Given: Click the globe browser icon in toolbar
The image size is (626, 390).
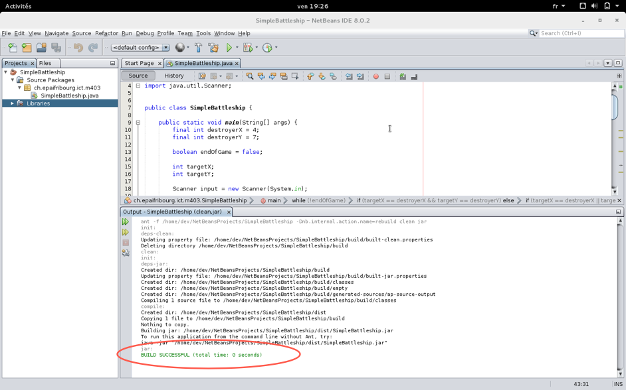Looking at the screenshot, I should [180, 47].
